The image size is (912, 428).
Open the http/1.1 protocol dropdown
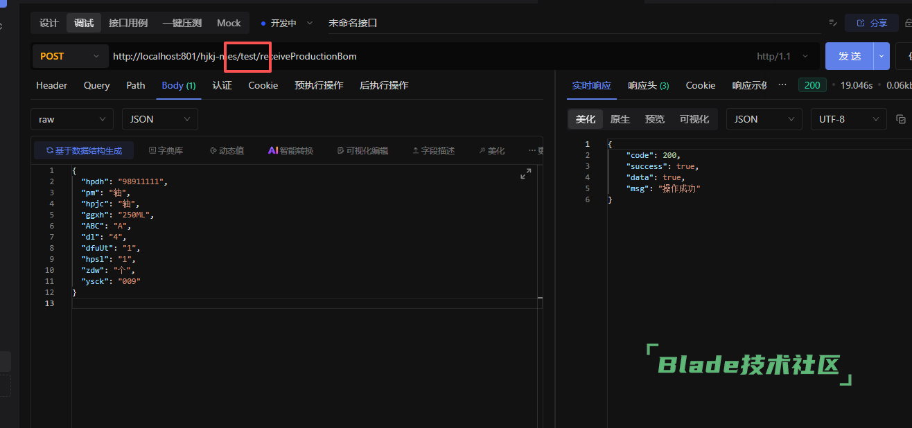[782, 56]
